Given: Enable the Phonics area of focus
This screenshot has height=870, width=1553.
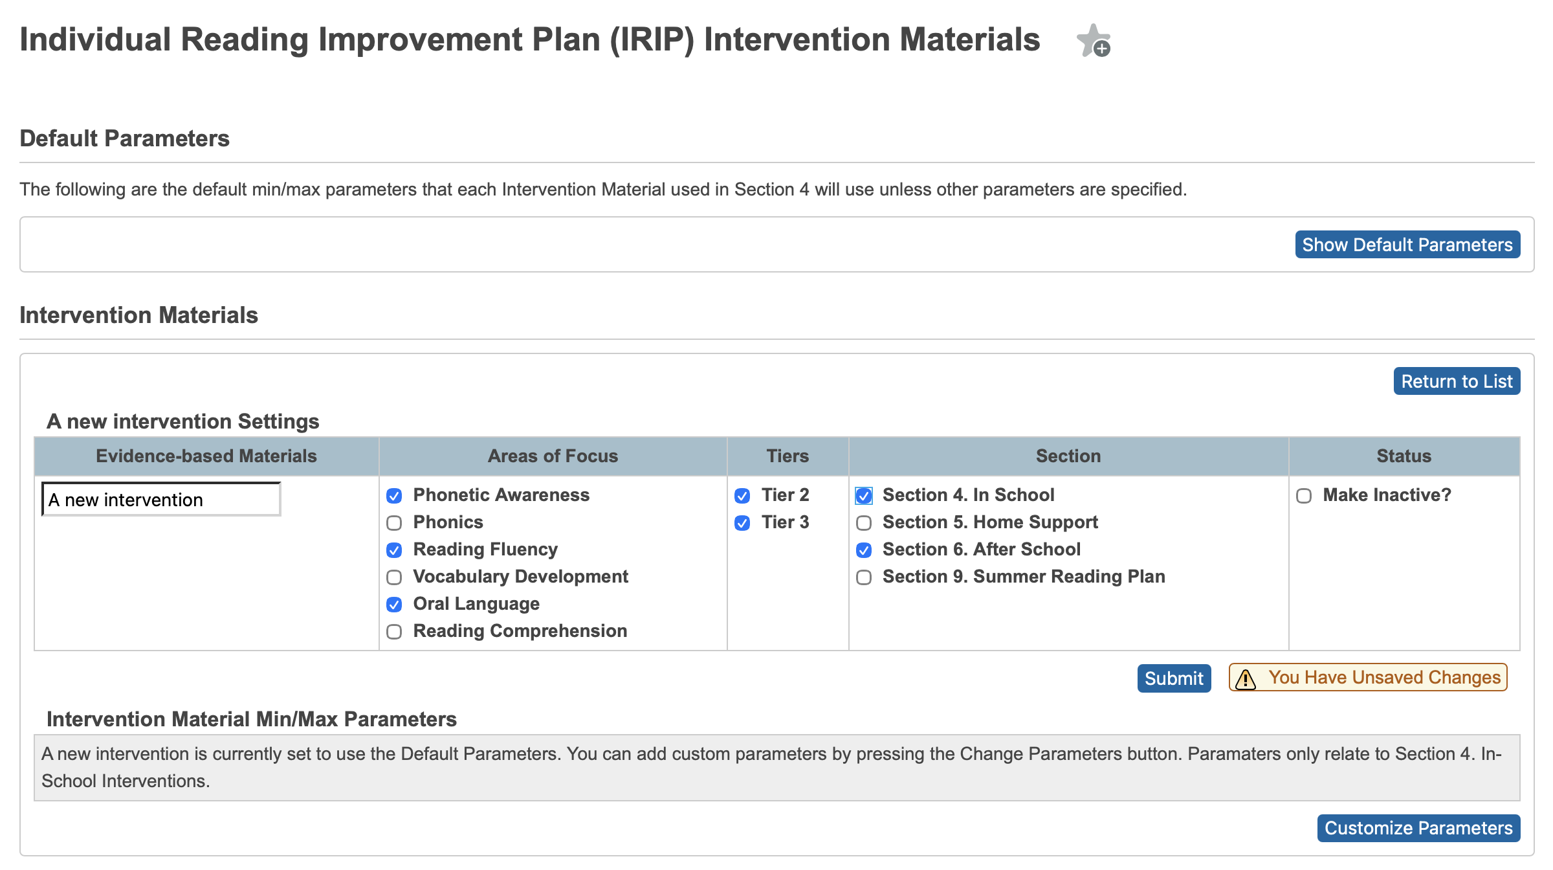Looking at the screenshot, I should click(x=395, y=523).
